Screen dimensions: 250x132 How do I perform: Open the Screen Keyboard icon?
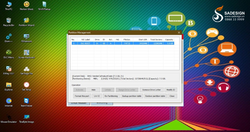(27, 54)
